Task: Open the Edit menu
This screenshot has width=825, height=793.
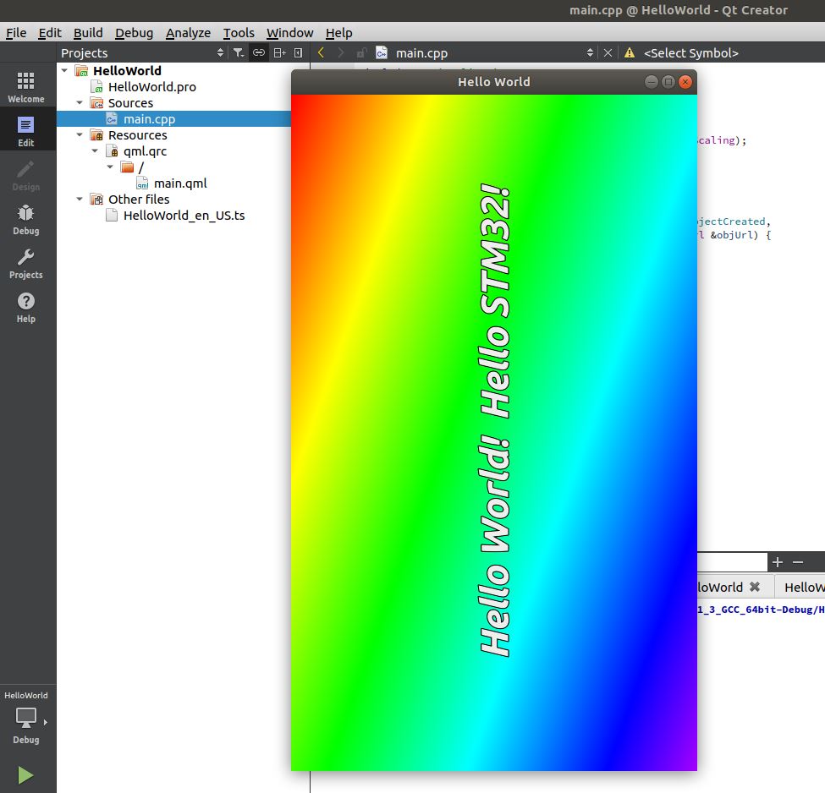Action: pyautogui.click(x=50, y=33)
